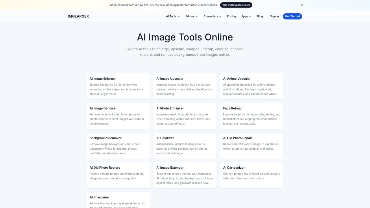The image size is (370, 208).
Task: Open the AI Colorizer tool card
Action: [185, 146]
